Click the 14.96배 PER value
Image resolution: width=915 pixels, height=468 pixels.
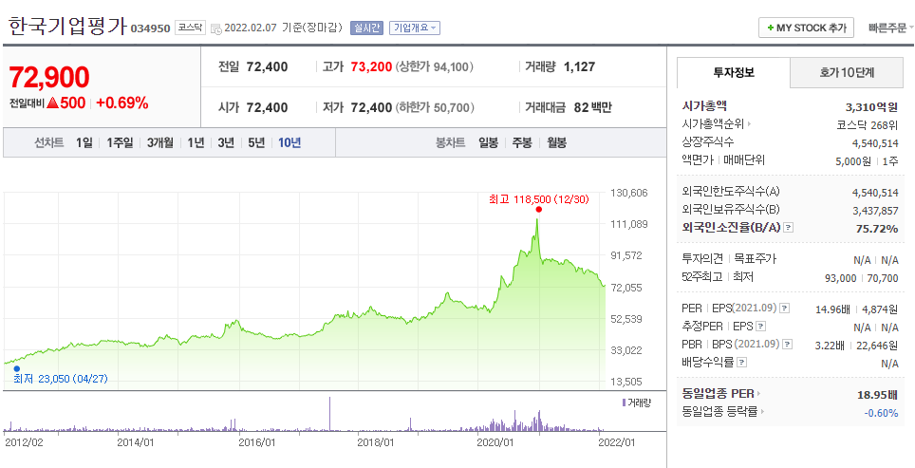831,309
